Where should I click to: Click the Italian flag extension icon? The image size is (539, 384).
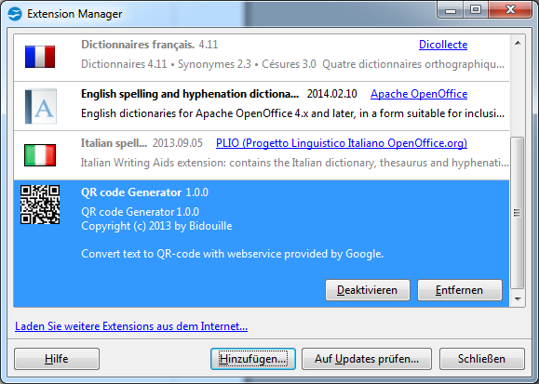point(40,155)
